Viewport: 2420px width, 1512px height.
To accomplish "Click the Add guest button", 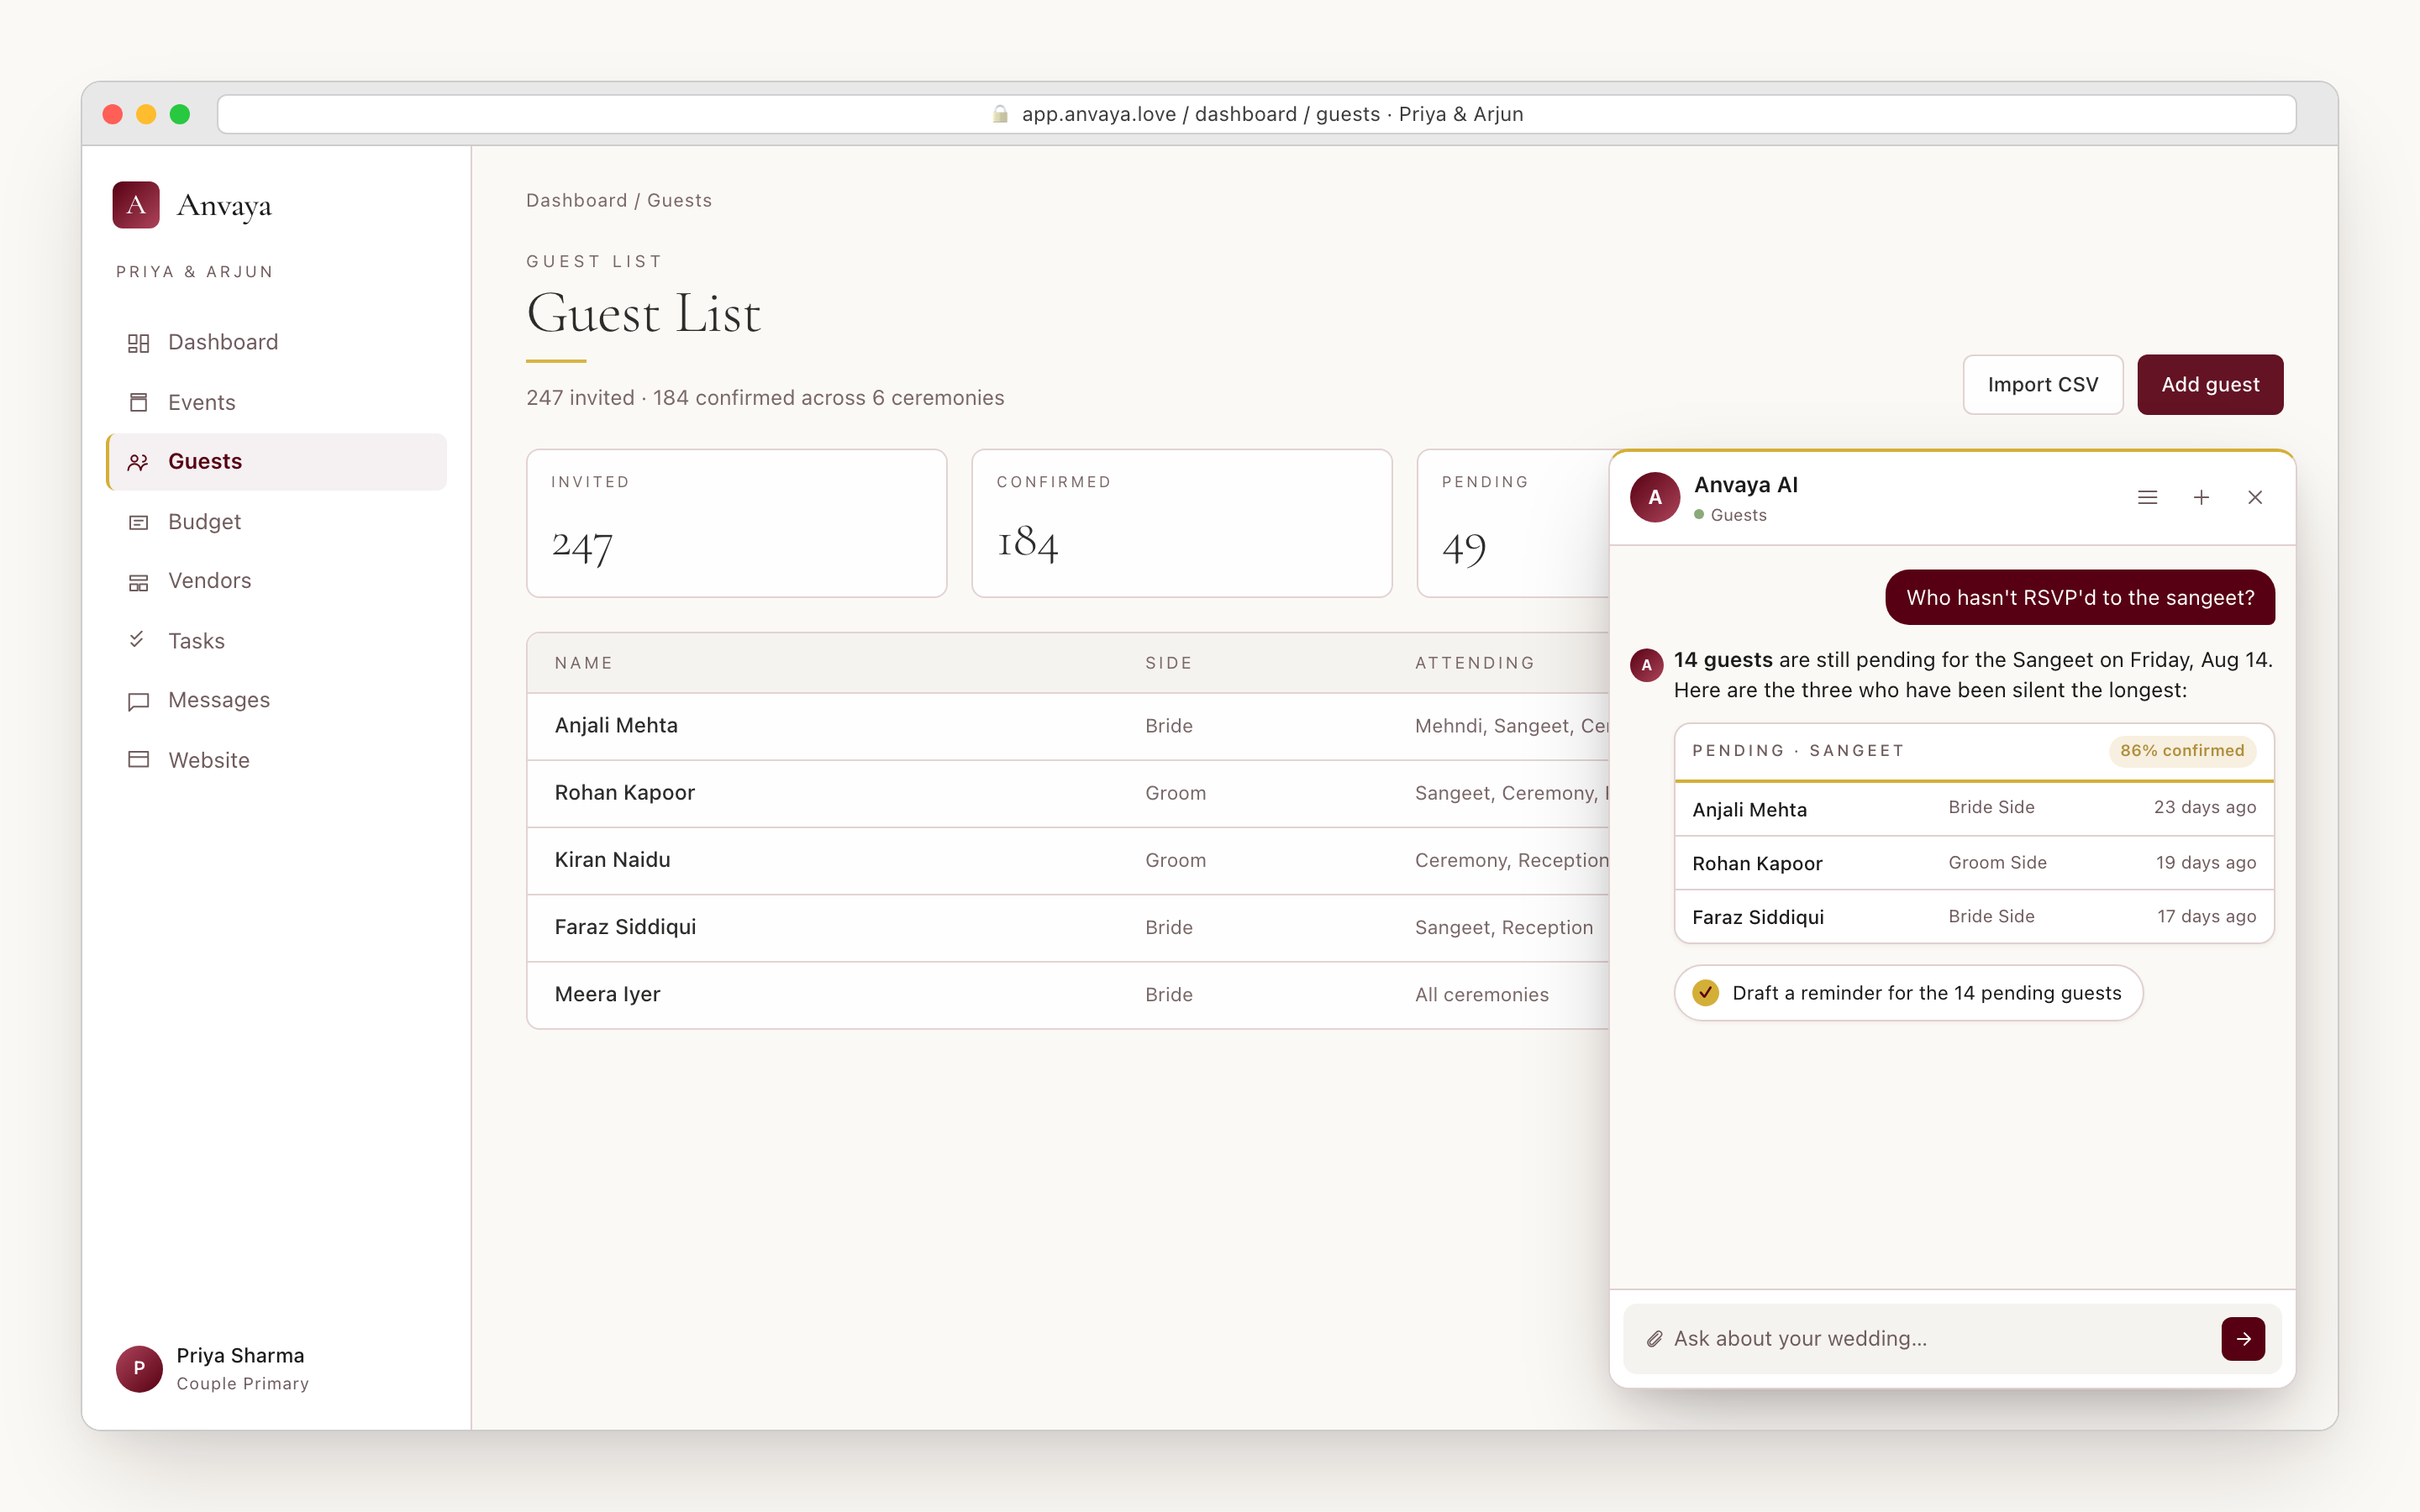I will pos(2210,384).
